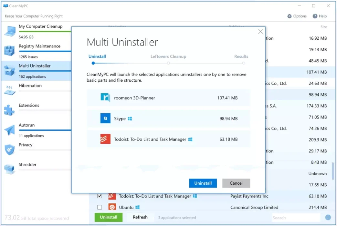Image resolution: width=337 pixels, height=226 pixels.
Task: Click 'Todoist: To-Do List and Task Manager' in dialog
Action: point(150,139)
